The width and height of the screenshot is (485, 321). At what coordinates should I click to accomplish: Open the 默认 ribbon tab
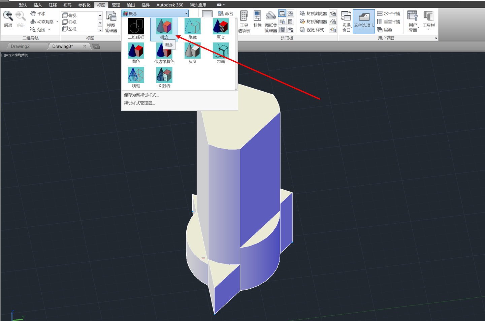point(23,5)
